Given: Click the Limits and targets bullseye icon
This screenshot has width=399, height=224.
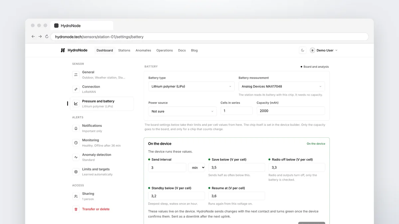Looking at the screenshot, I should (76, 172).
